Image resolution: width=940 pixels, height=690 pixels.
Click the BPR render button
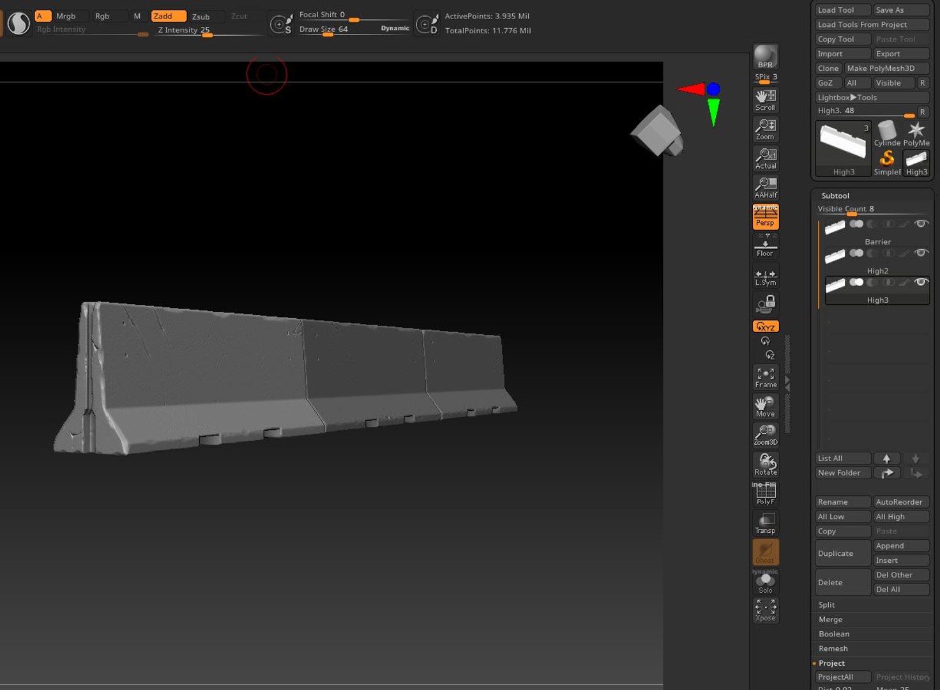coord(765,56)
